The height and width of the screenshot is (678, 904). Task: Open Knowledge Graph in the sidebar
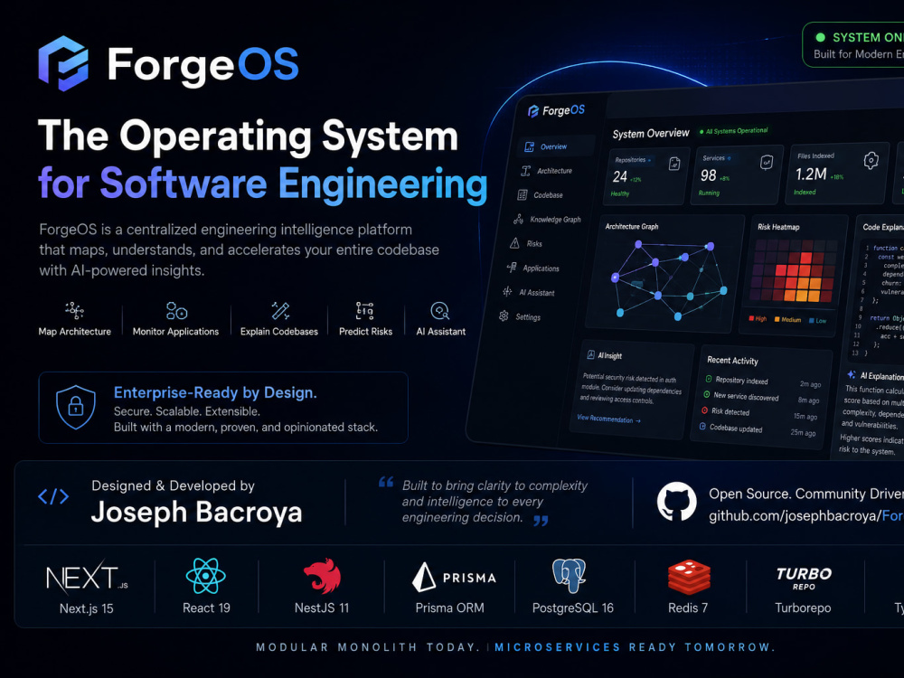547,219
